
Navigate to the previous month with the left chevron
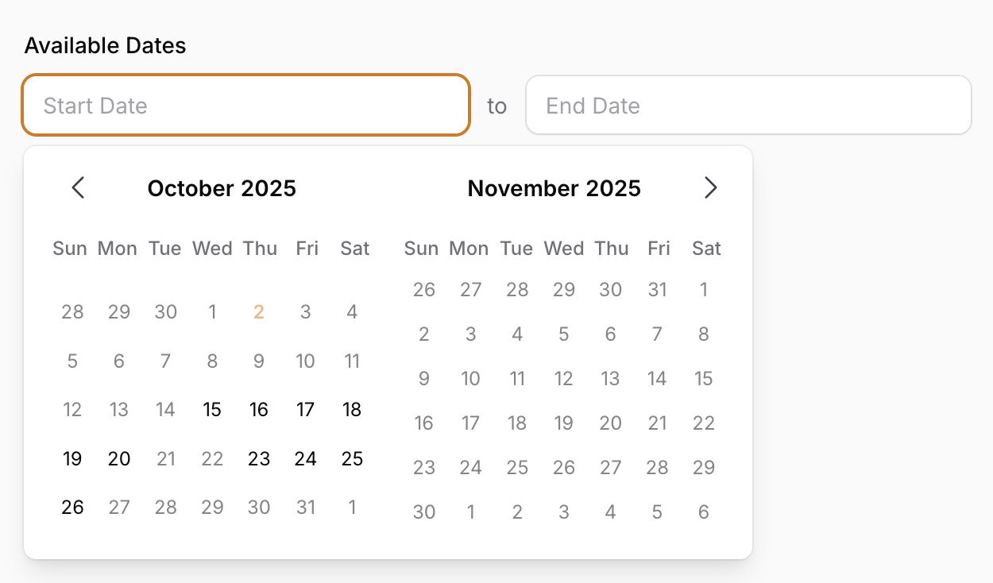point(78,188)
